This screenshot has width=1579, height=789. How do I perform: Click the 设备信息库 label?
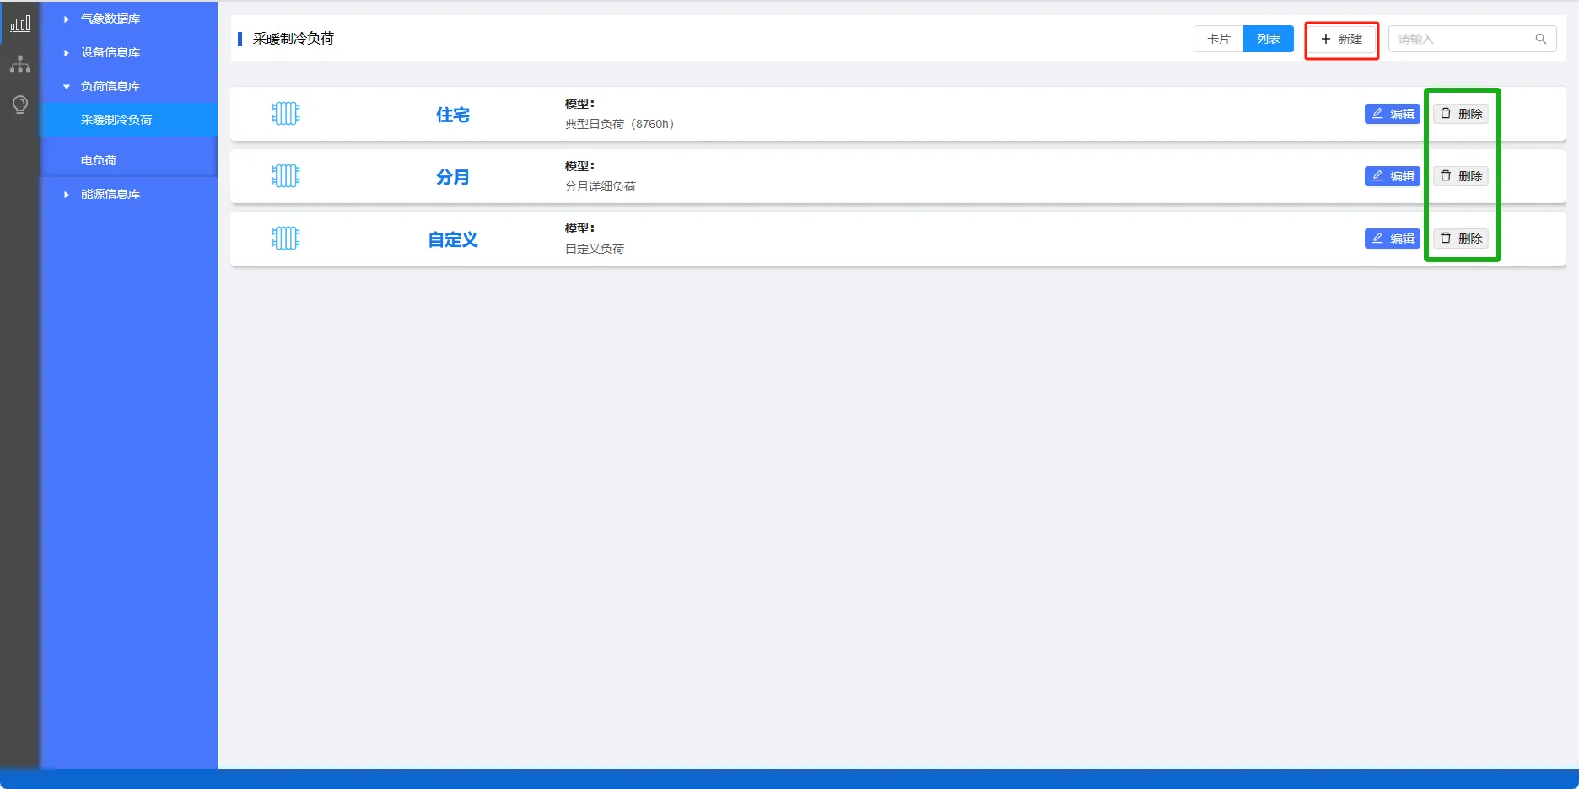coord(110,52)
